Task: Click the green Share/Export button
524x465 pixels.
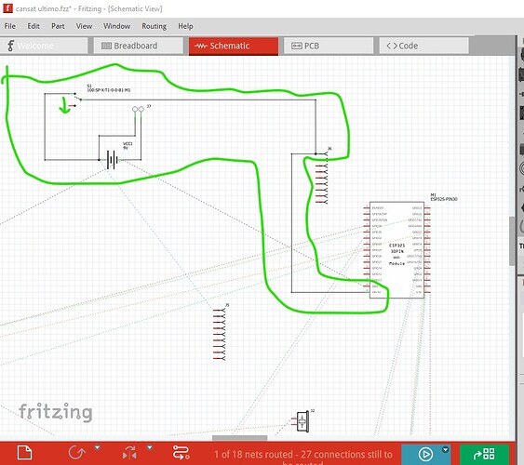Action: [x=484, y=454]
